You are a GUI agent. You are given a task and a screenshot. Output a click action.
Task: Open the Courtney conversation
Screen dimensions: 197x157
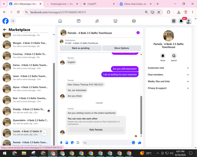[26, 56]
